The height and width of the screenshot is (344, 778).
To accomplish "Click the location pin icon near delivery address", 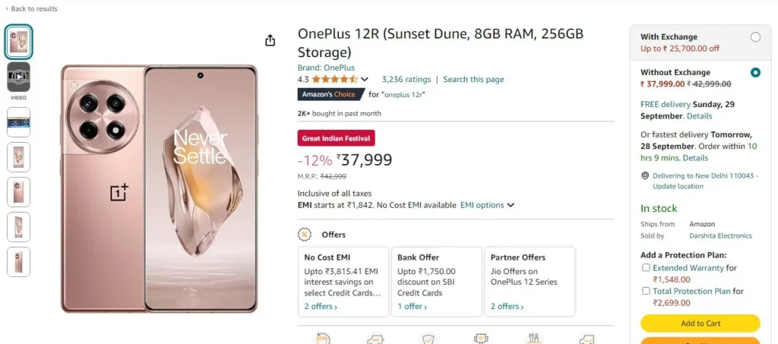I will [x=645, y=175].
